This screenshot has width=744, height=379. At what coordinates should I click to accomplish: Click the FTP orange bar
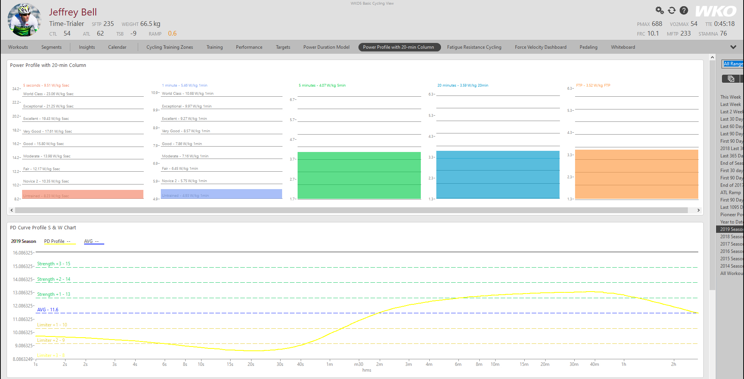coord(637,174)
